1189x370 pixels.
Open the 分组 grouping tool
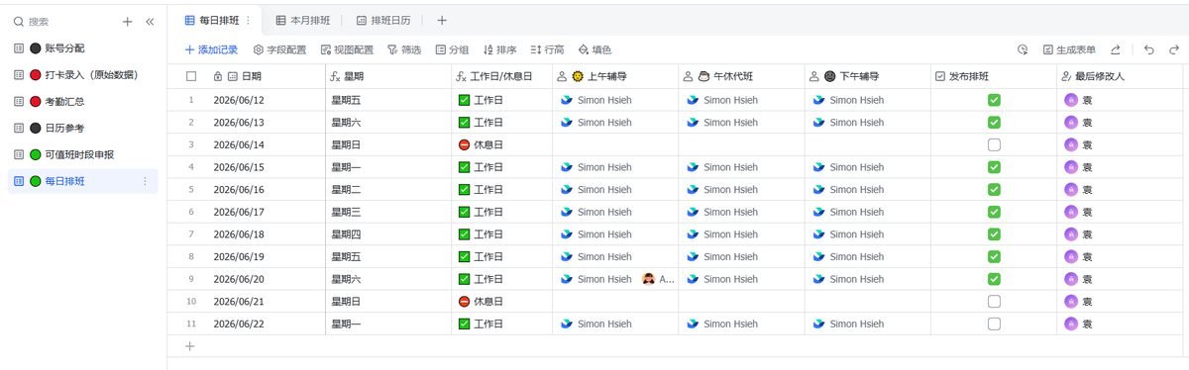[x=453, y=49]
